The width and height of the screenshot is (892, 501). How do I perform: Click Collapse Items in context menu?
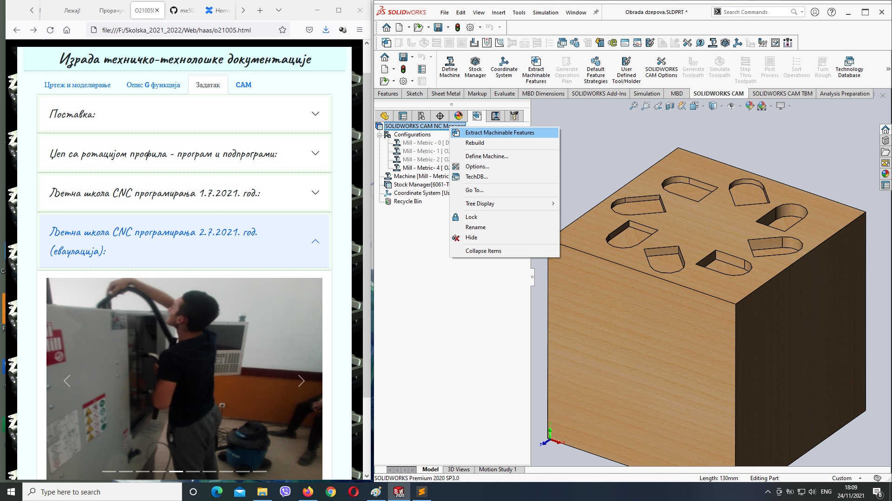pos(483,250)
